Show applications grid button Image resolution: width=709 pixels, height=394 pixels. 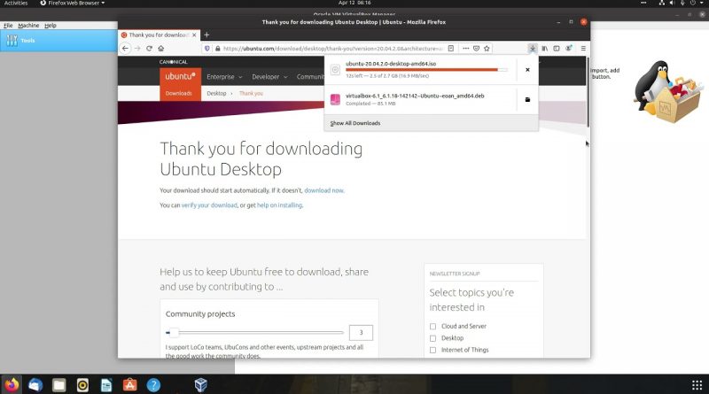coord(697,385)
